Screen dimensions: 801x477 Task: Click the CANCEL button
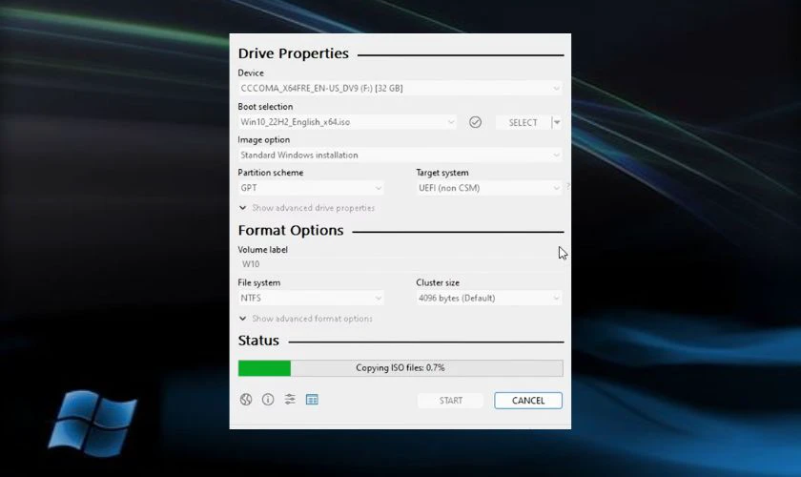(x=528, y=401)
